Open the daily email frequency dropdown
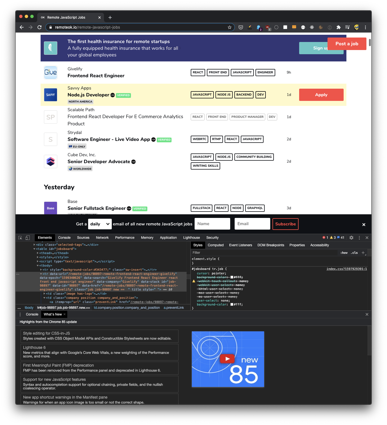387x425 pixels. (100, 224)
